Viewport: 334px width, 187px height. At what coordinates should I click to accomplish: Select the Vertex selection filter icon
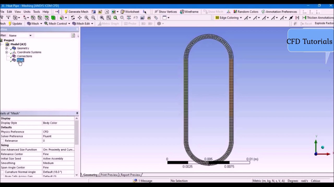[33, 18]
